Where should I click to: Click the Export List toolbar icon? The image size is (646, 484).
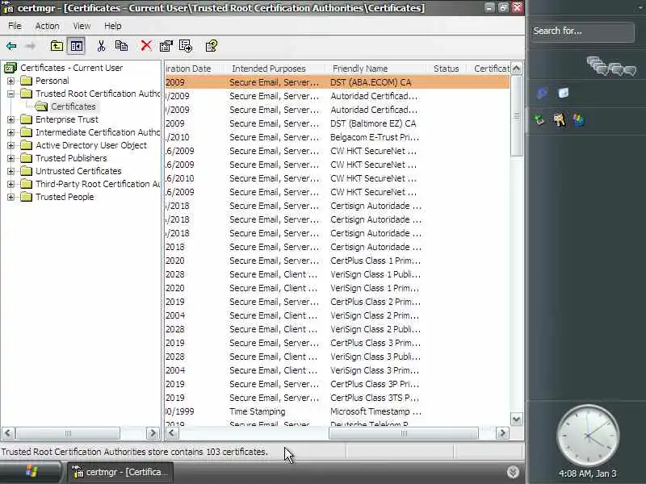186,46
